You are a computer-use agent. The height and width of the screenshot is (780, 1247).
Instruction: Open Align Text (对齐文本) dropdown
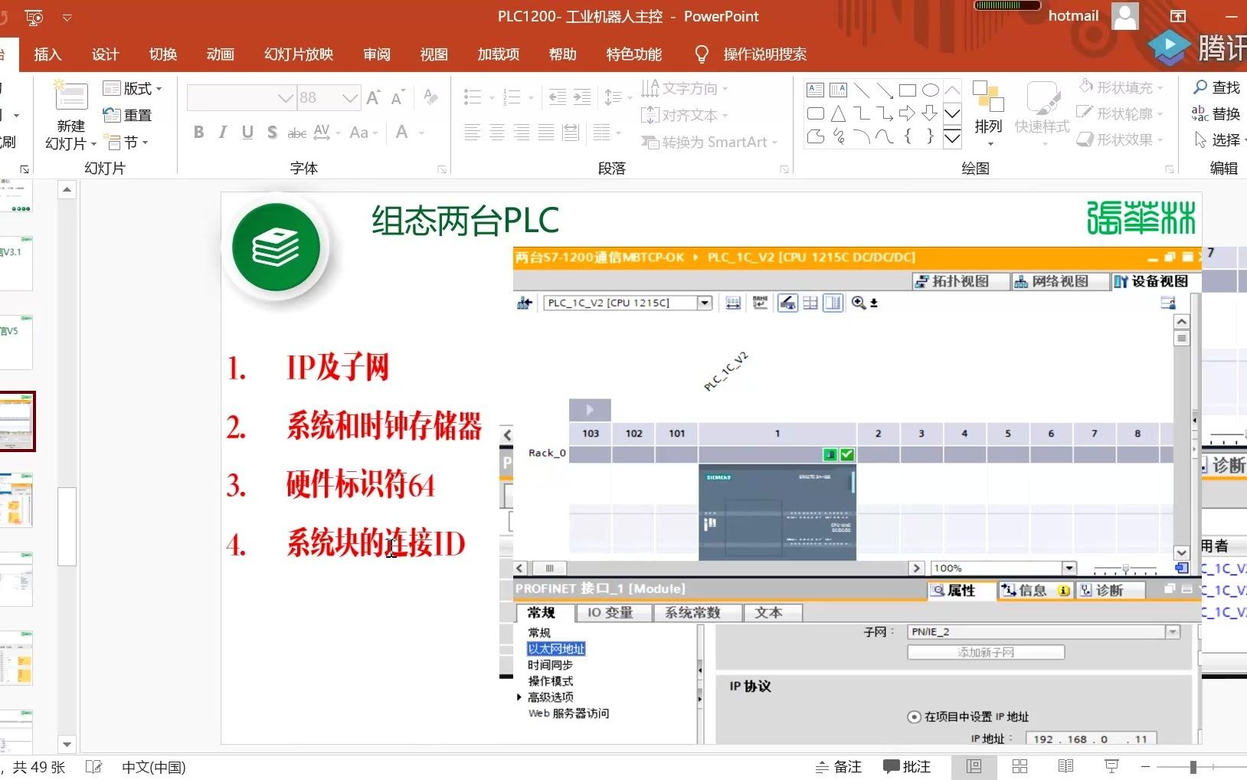tap(685, 116)
